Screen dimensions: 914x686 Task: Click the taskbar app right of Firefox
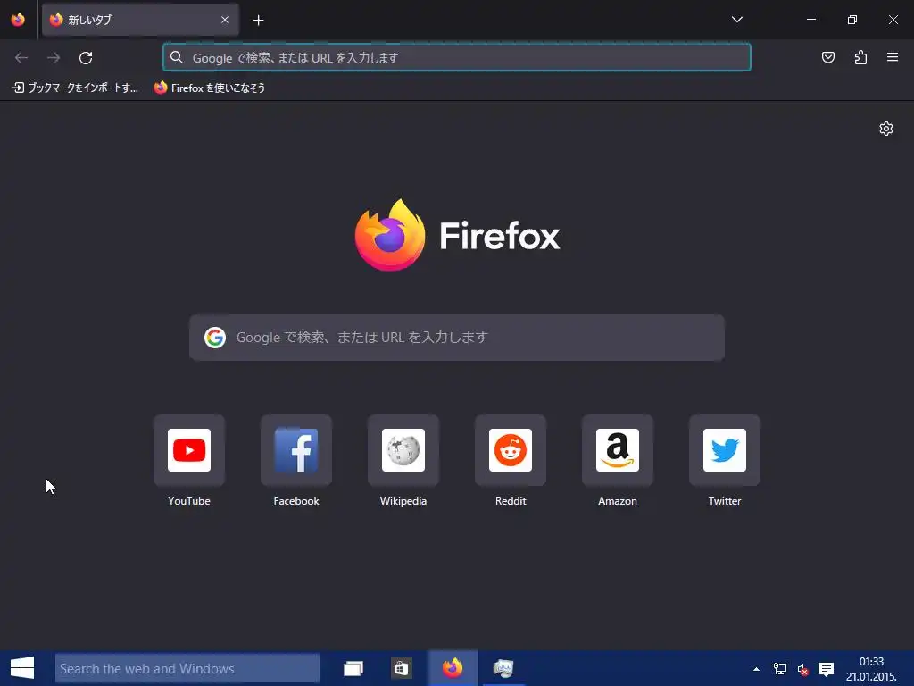pyautogui.click(x=503, y=668)
